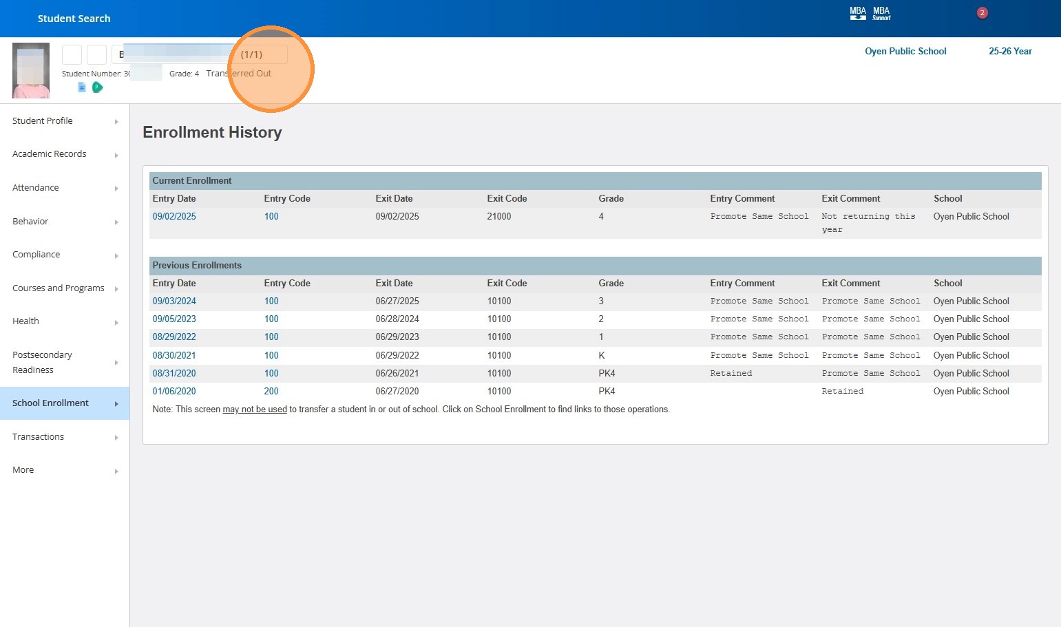1061x627 pixels.
Task: Open the blue document icon under student number
Action: click(82, 87)
